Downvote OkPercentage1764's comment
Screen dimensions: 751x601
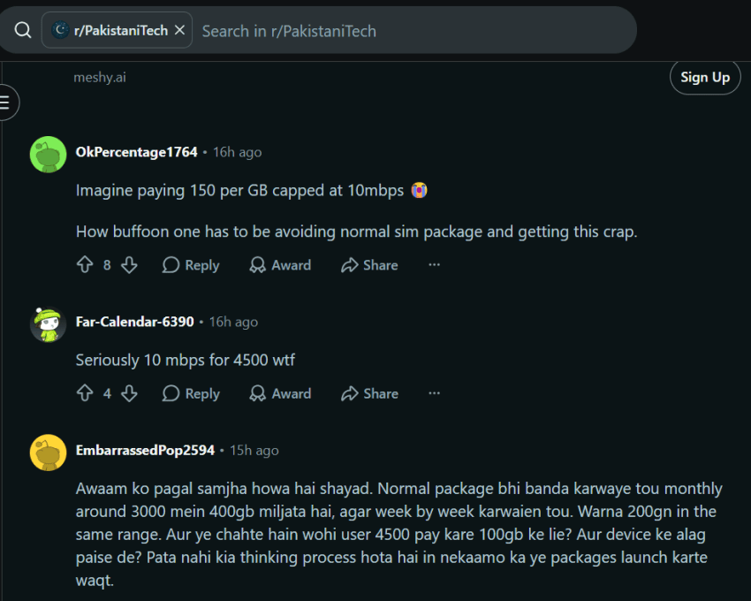pos(129,264)
